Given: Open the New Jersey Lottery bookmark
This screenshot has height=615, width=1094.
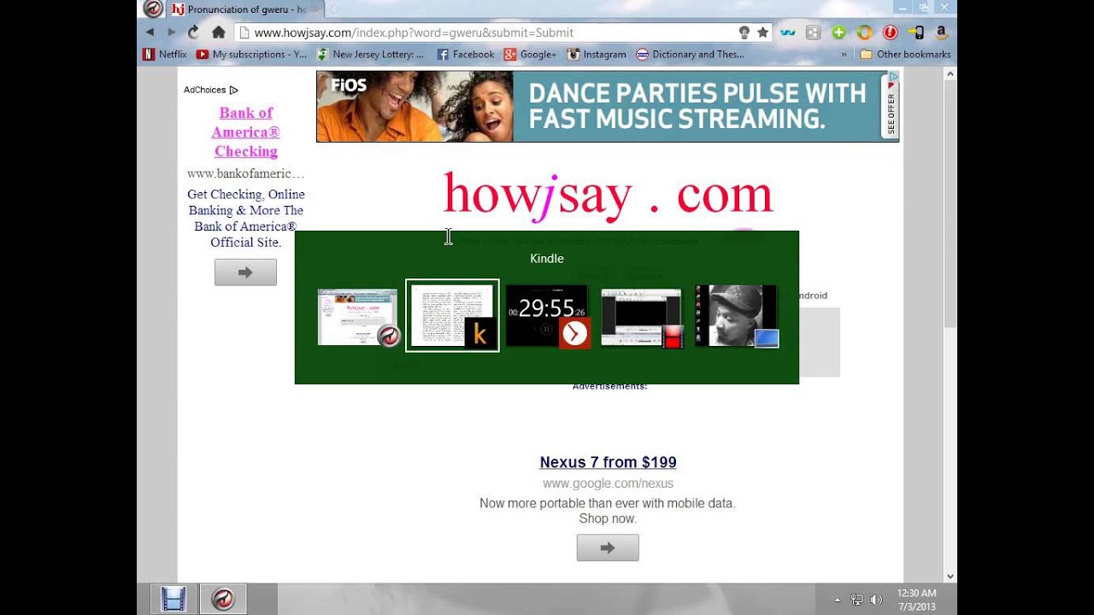Looking at the screenshot, I should (370, 54).
